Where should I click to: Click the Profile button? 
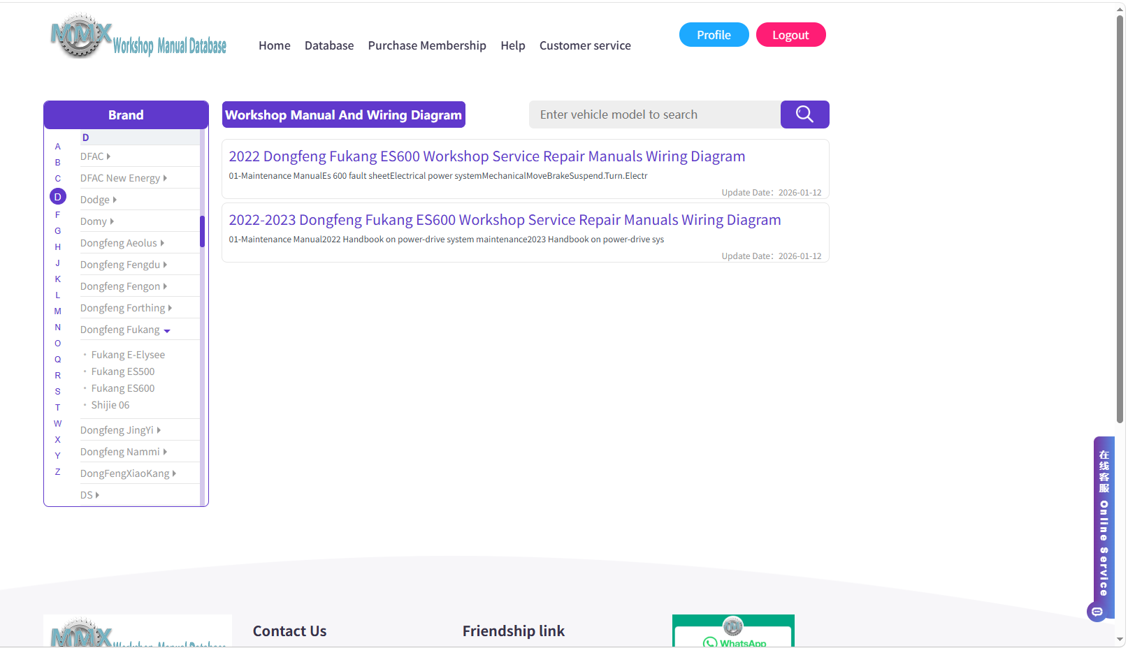[714, 35]
